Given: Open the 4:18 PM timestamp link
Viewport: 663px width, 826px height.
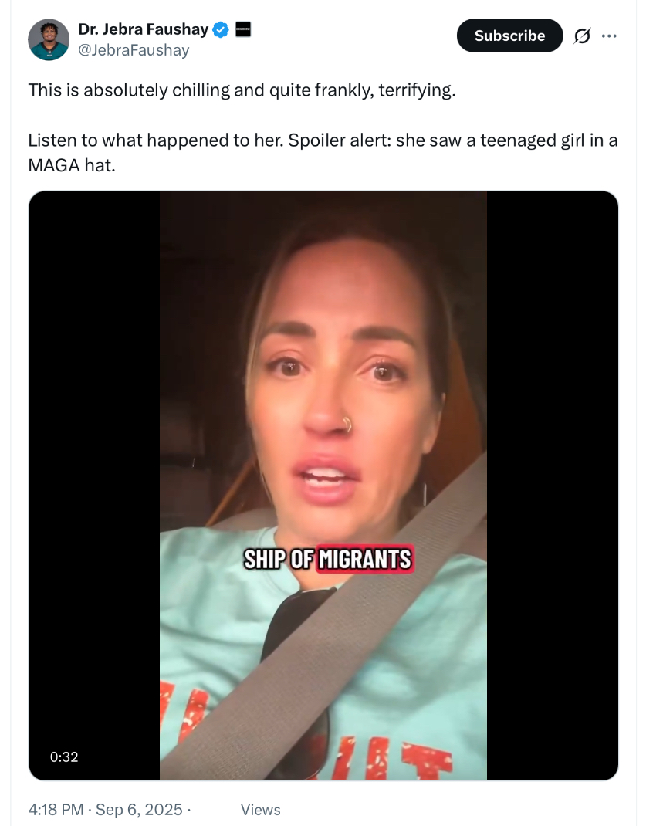Looking at the screenshot, I should tap(56, 810).
